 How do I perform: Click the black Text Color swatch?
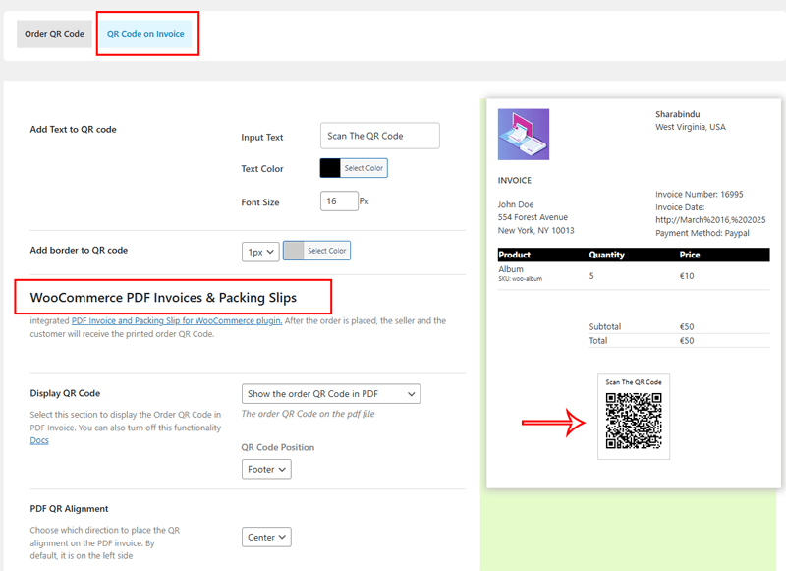pos(330,168)
